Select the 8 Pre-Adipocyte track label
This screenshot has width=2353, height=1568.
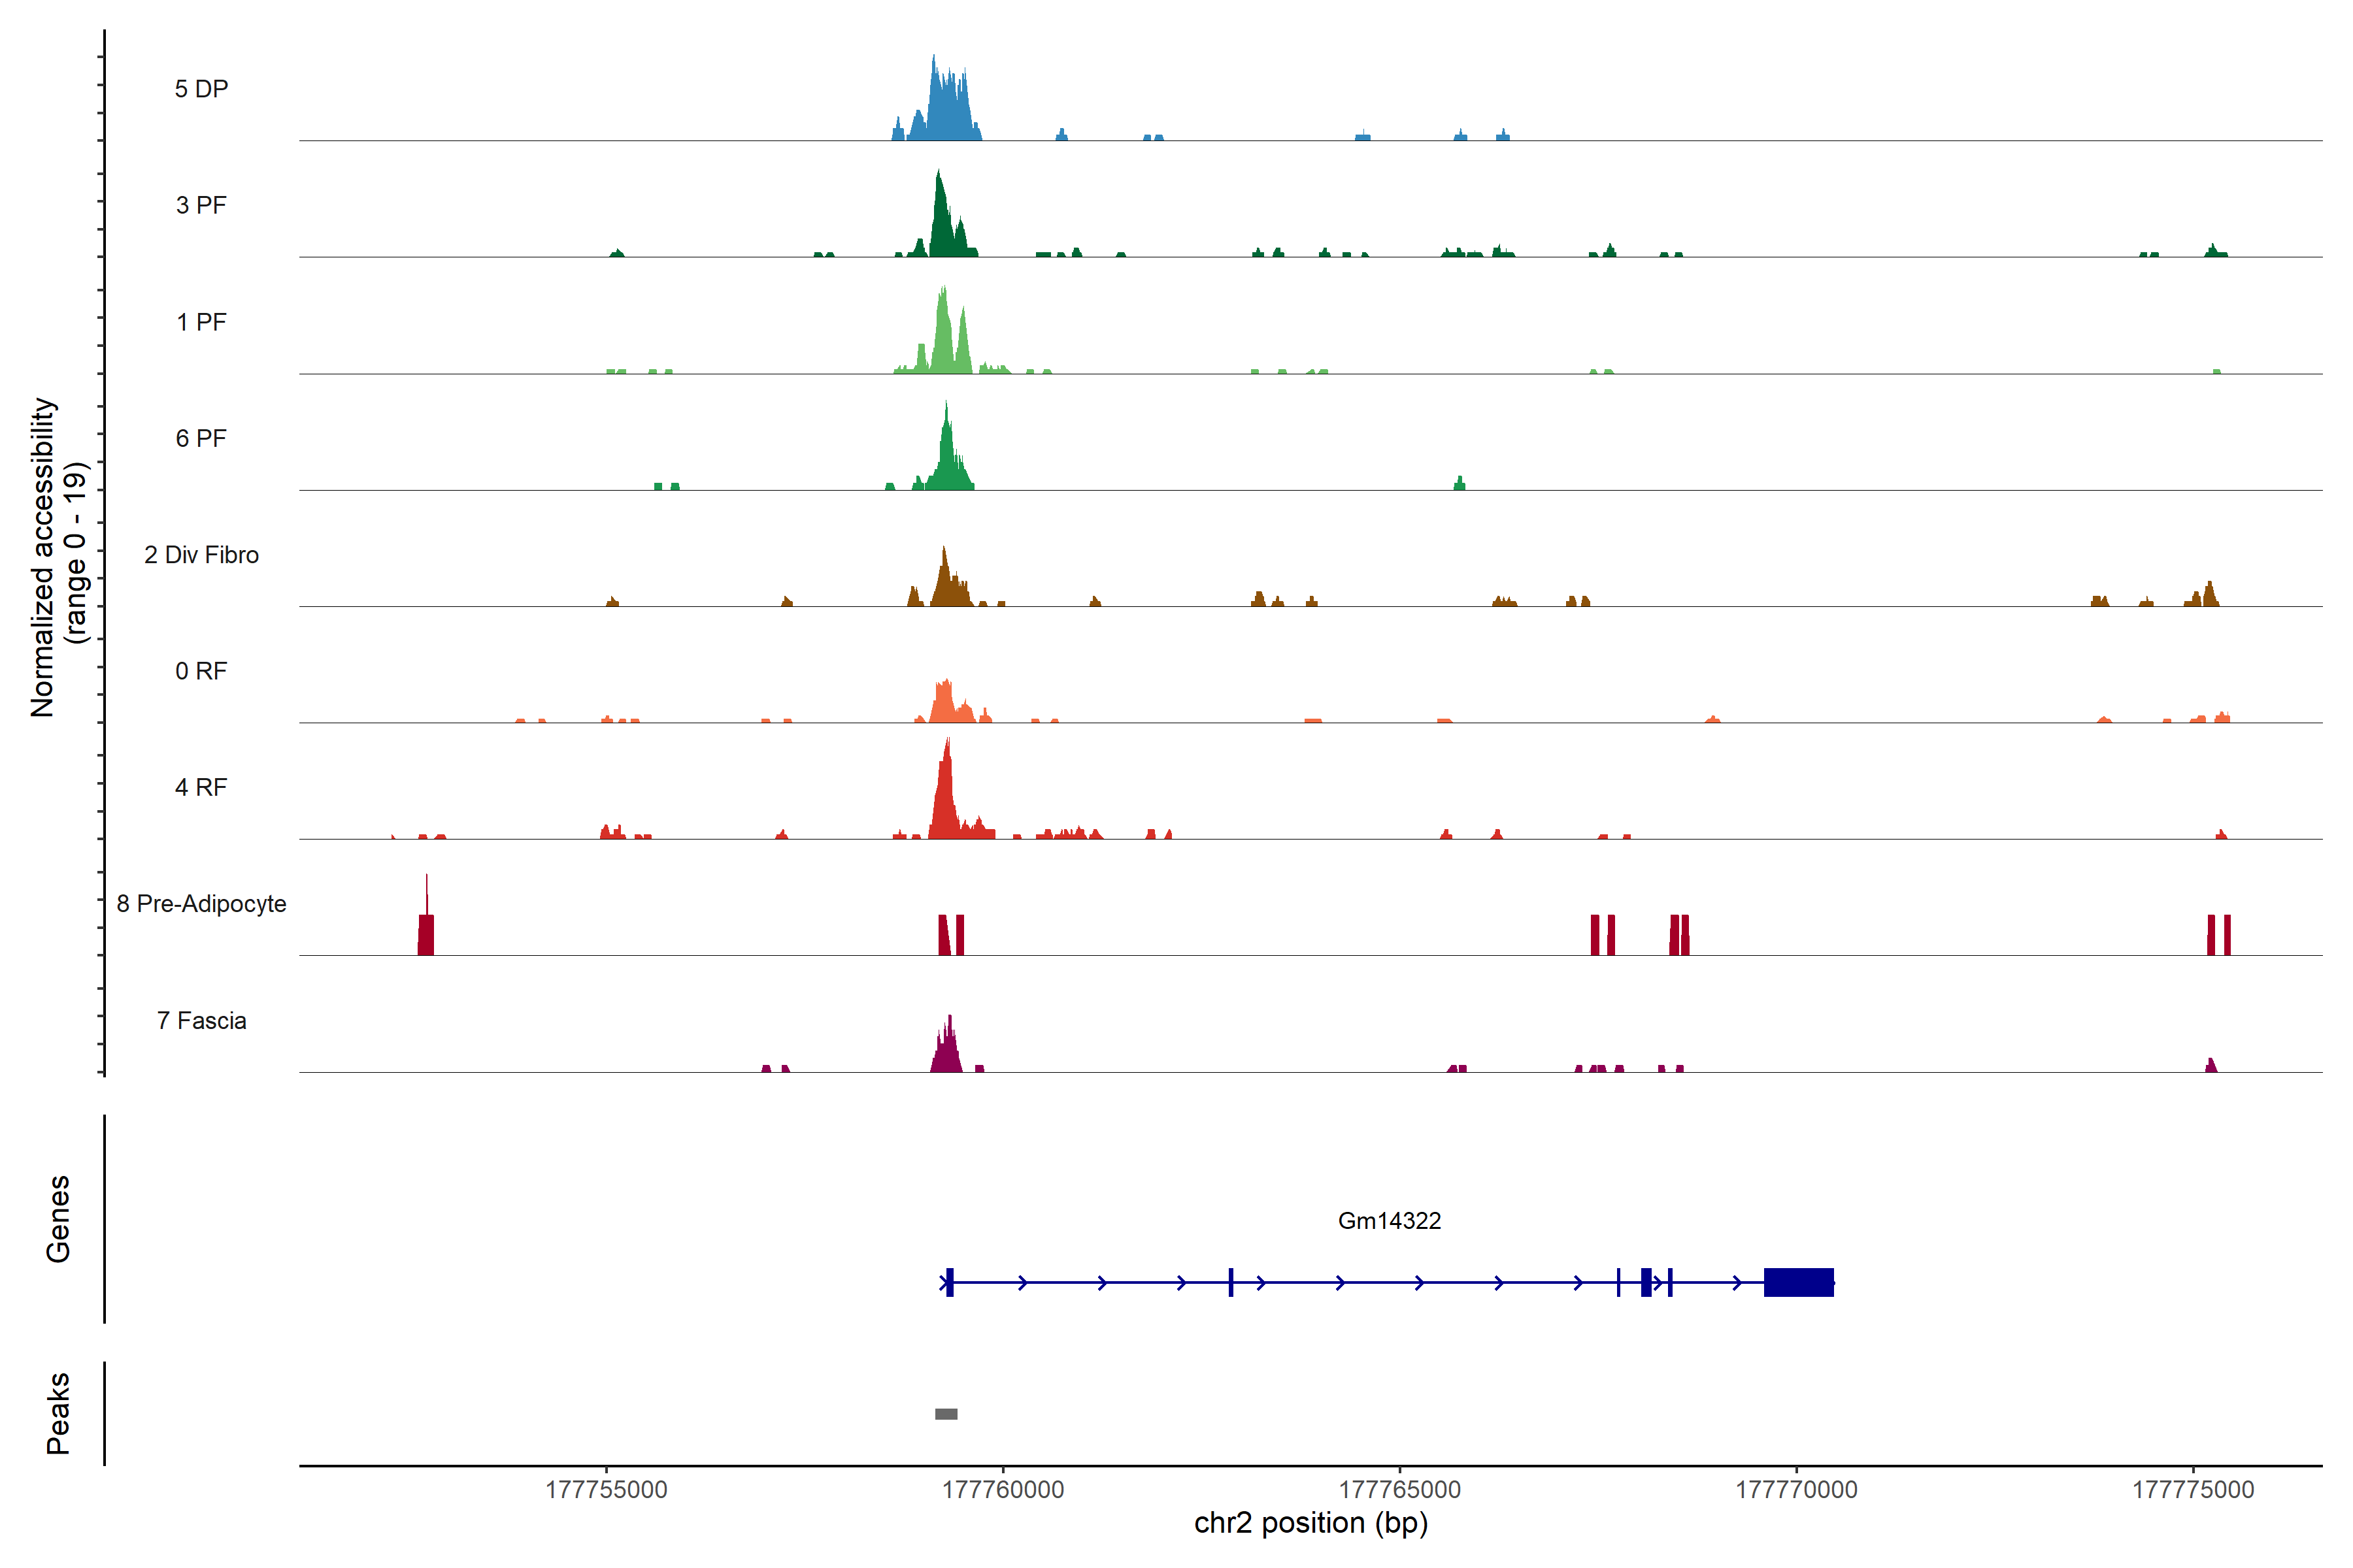(x=201, y=904)
